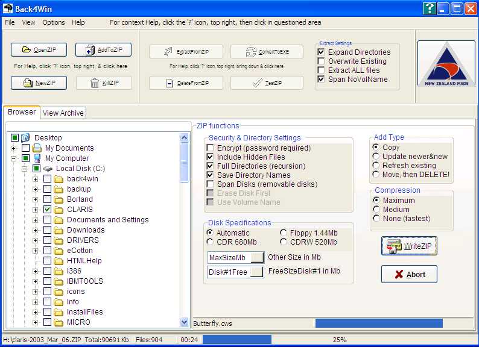
Task: Select CDR 680Mb disk specification
Action: [210, 242]
